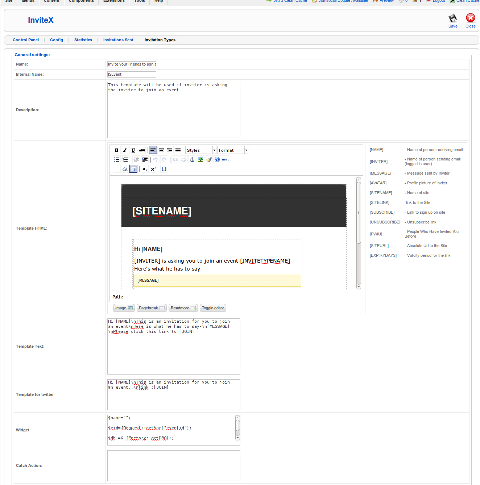Screen dimensions: 480x485
Task: Click the Toggle editor button
Action: tap(213, 308)
